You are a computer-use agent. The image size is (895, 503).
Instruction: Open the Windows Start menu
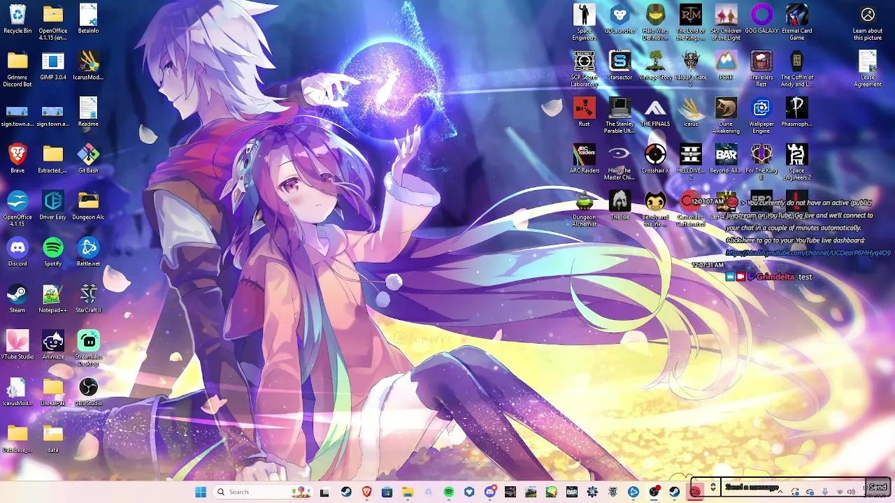[201, 492]
